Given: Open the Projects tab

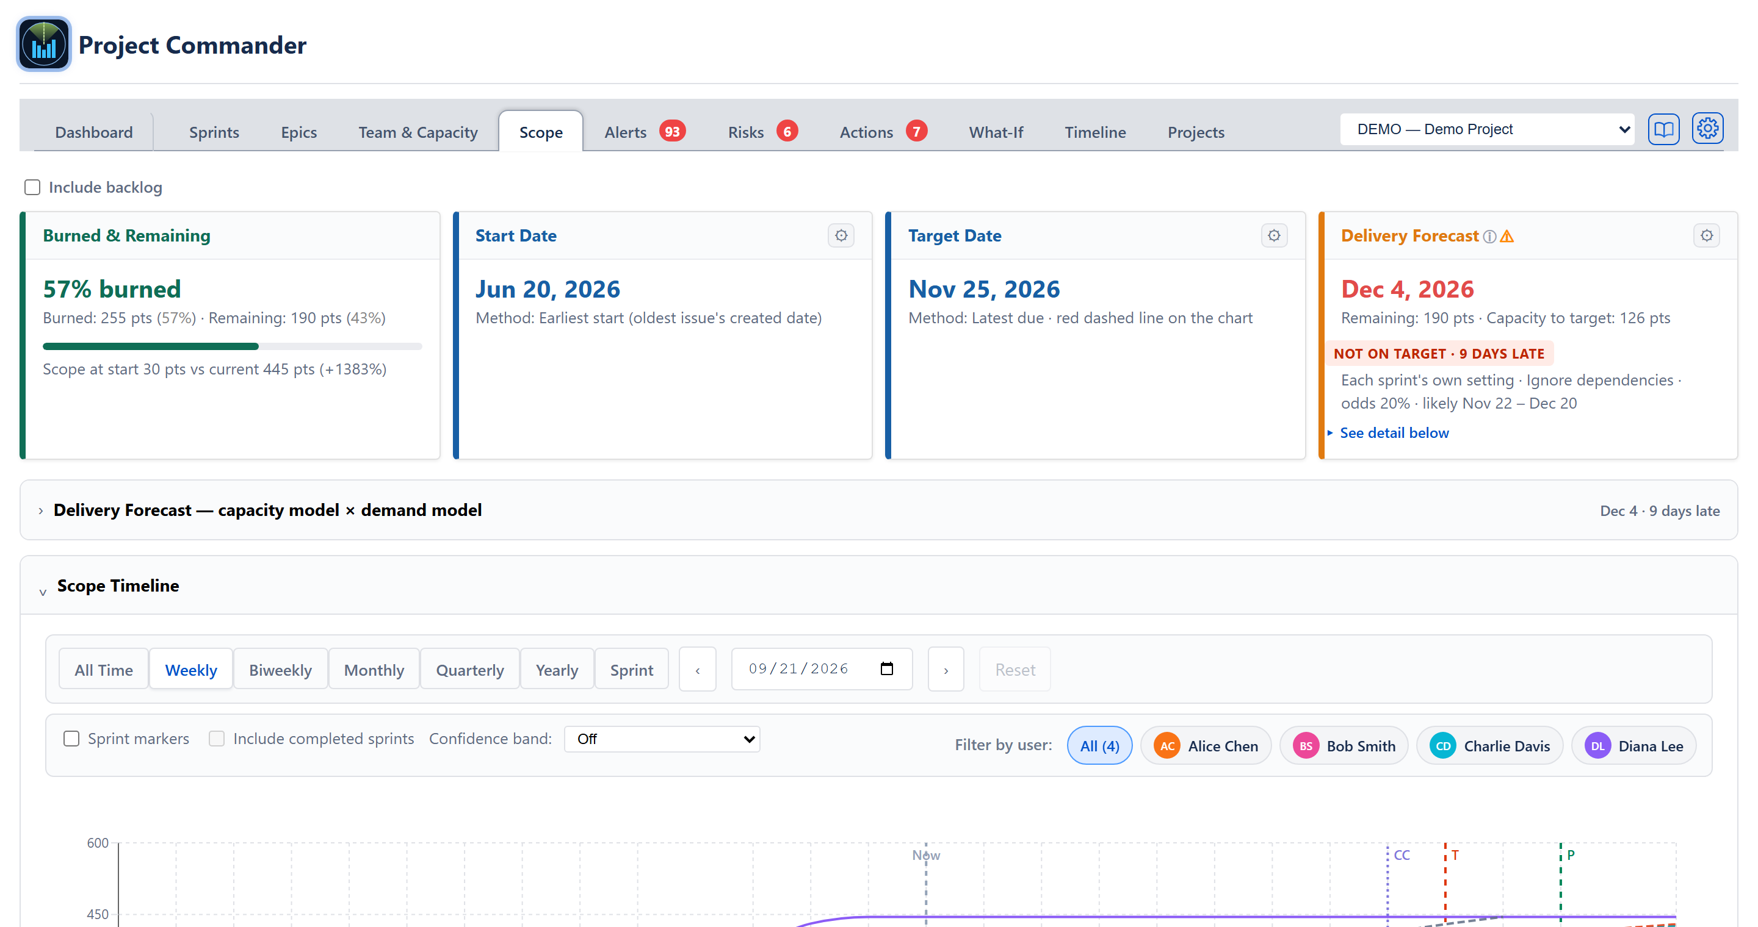Looking at the screenshot, I should (x=1195, y=132).
